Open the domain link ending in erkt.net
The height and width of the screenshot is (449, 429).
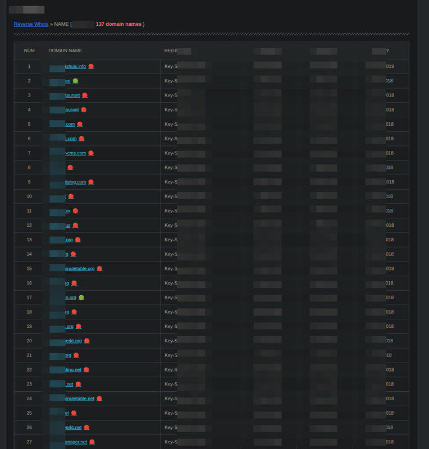click(74, 428)
